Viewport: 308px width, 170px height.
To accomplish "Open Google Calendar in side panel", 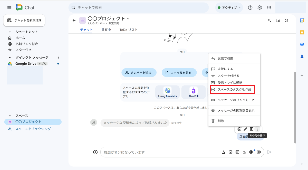I will [x=302, y=21].
